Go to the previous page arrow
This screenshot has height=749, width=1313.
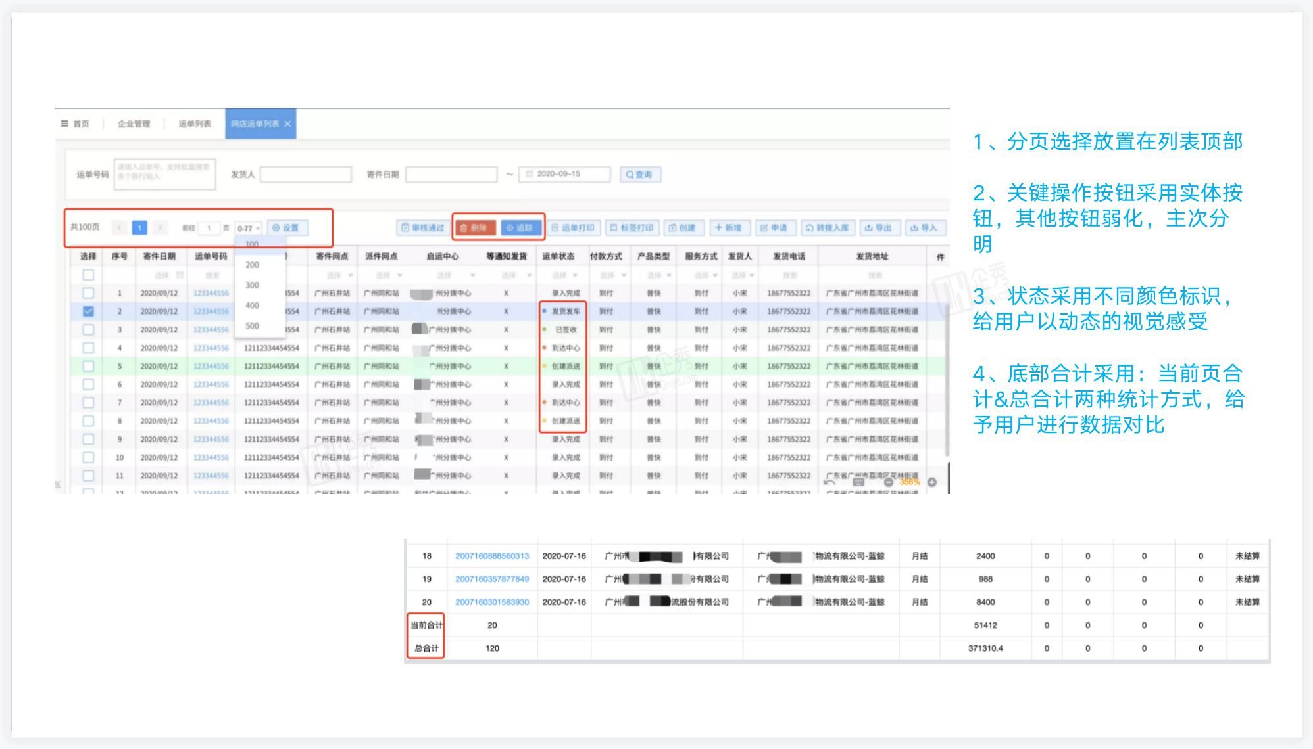pos(119,227)
